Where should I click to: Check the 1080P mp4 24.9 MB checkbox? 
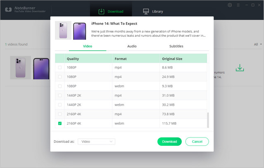coord(60,77)
